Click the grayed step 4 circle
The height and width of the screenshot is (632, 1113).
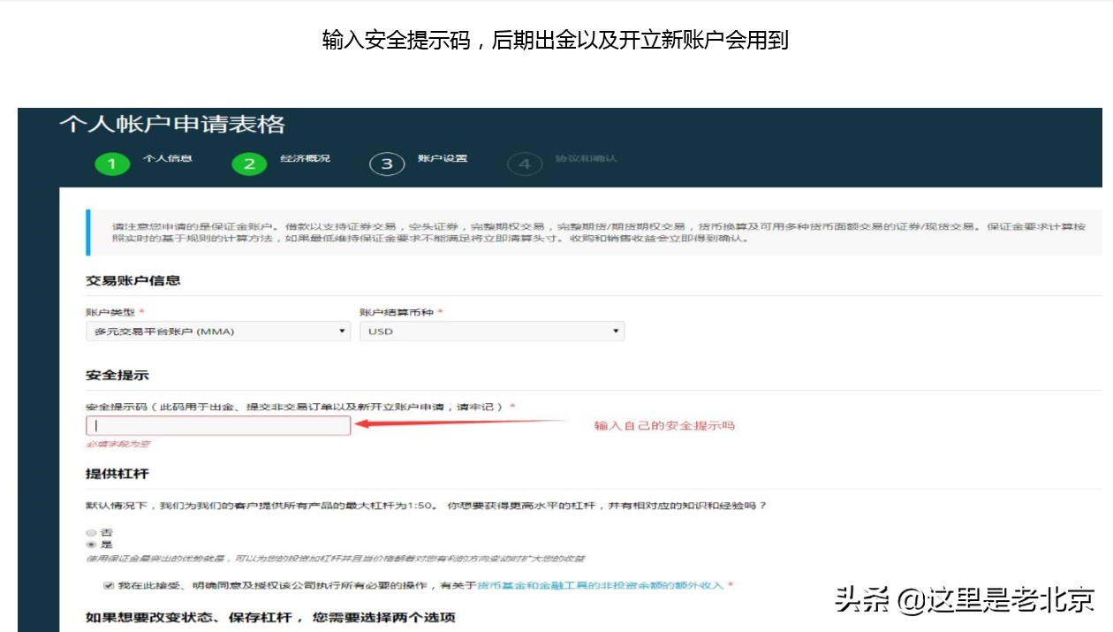(526, 163)
